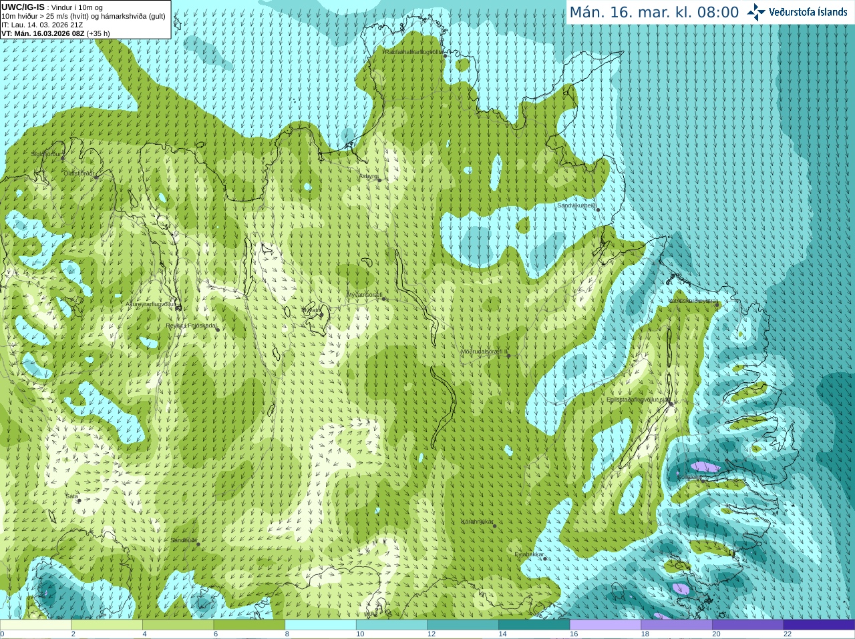The width and height of the screenshot is (855, 639).
Task: Click the 'Reykir í Fnjóskadal' map label
Action: coord(191,326)
